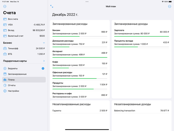Click the VISA account card icon
Screen dimensions: 174x131
5,25
